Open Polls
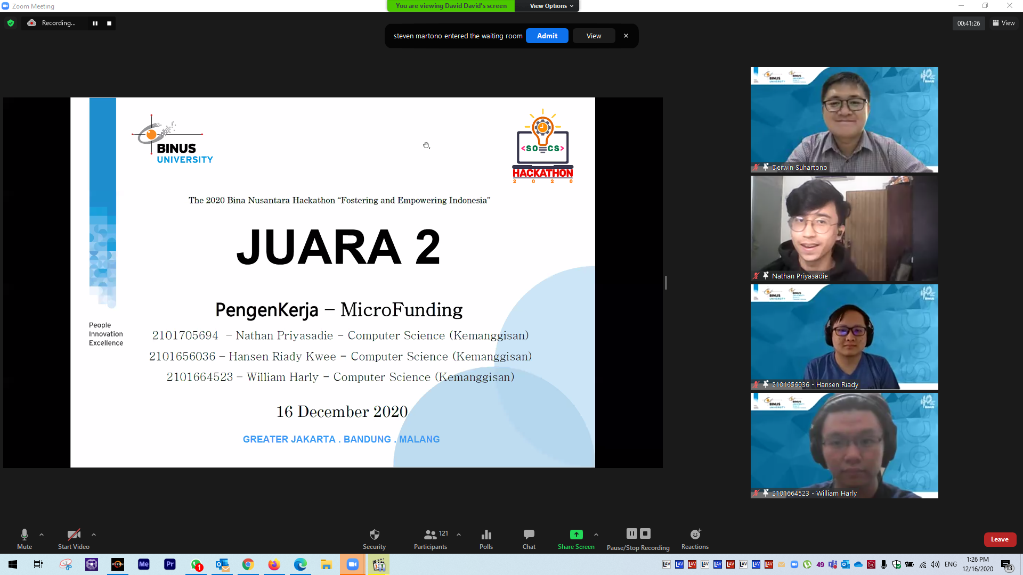This screenshot has width=1023, height=575. click(x=486, y=539)
